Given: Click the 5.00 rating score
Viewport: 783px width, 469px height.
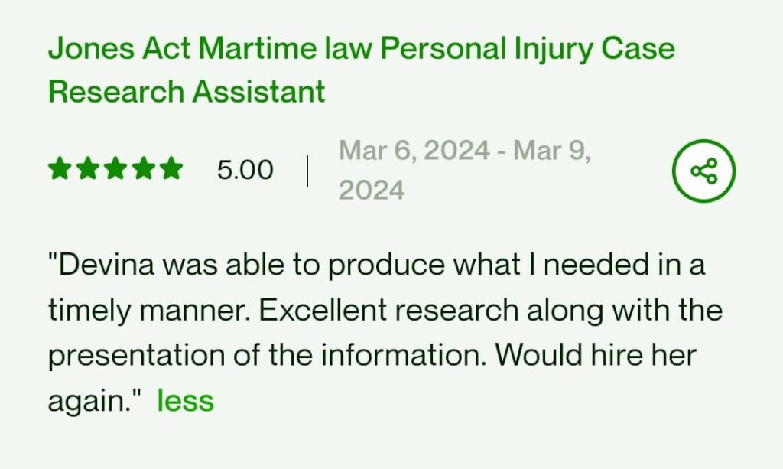Looking at the screenshot, I should 245,170.
